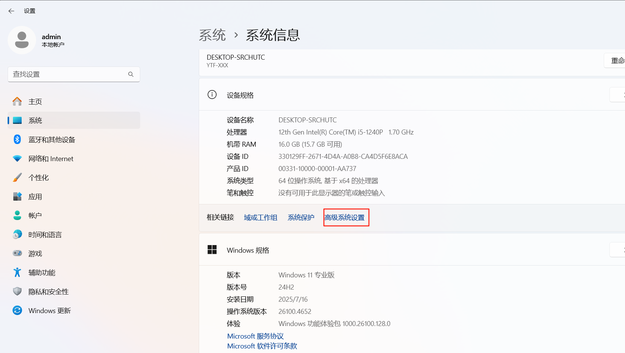The height and width of the screenshot is (353, 625).
Task: Click the Accessibility figure icon
Action: point(17,272)
